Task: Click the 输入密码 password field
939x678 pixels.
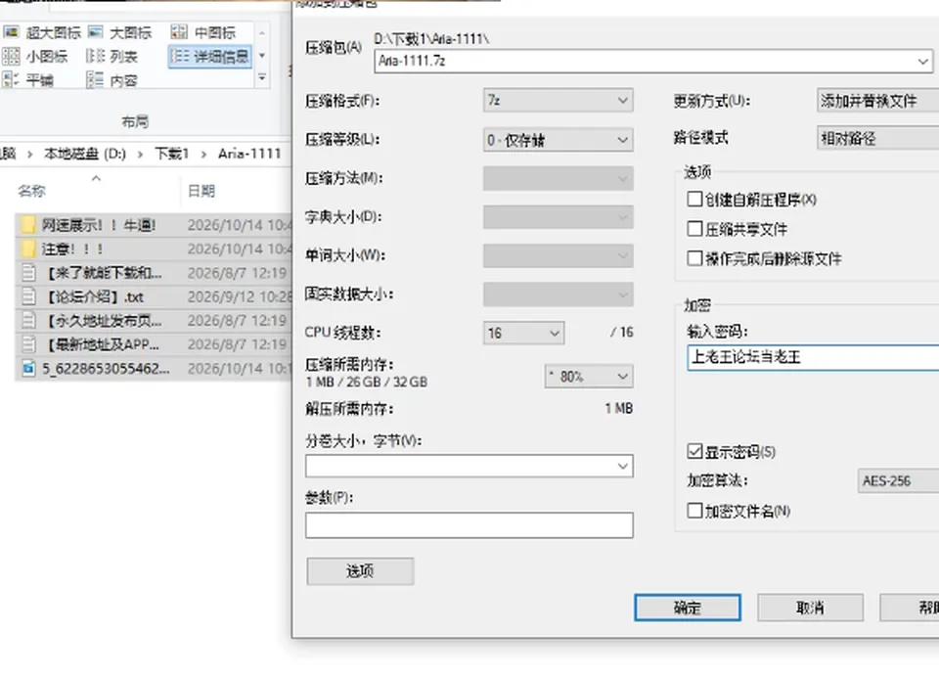Action: [813, 357]
